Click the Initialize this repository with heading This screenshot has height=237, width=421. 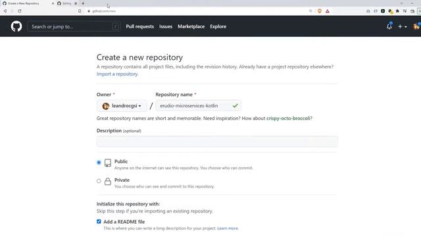pos(128,204)
